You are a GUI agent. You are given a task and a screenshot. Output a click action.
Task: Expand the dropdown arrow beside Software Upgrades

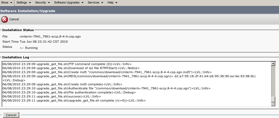coord(82,3)
